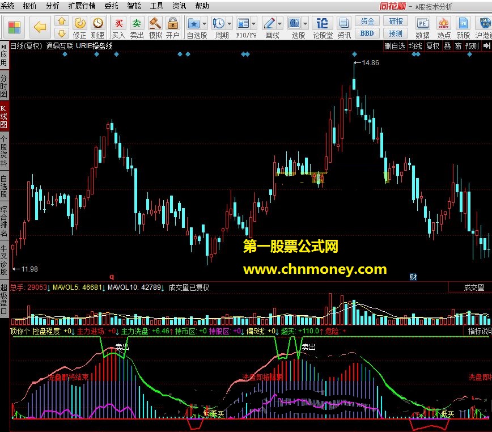
Task: Expand the 画线 dropdown arrow
Action: [x=279, y=24]
